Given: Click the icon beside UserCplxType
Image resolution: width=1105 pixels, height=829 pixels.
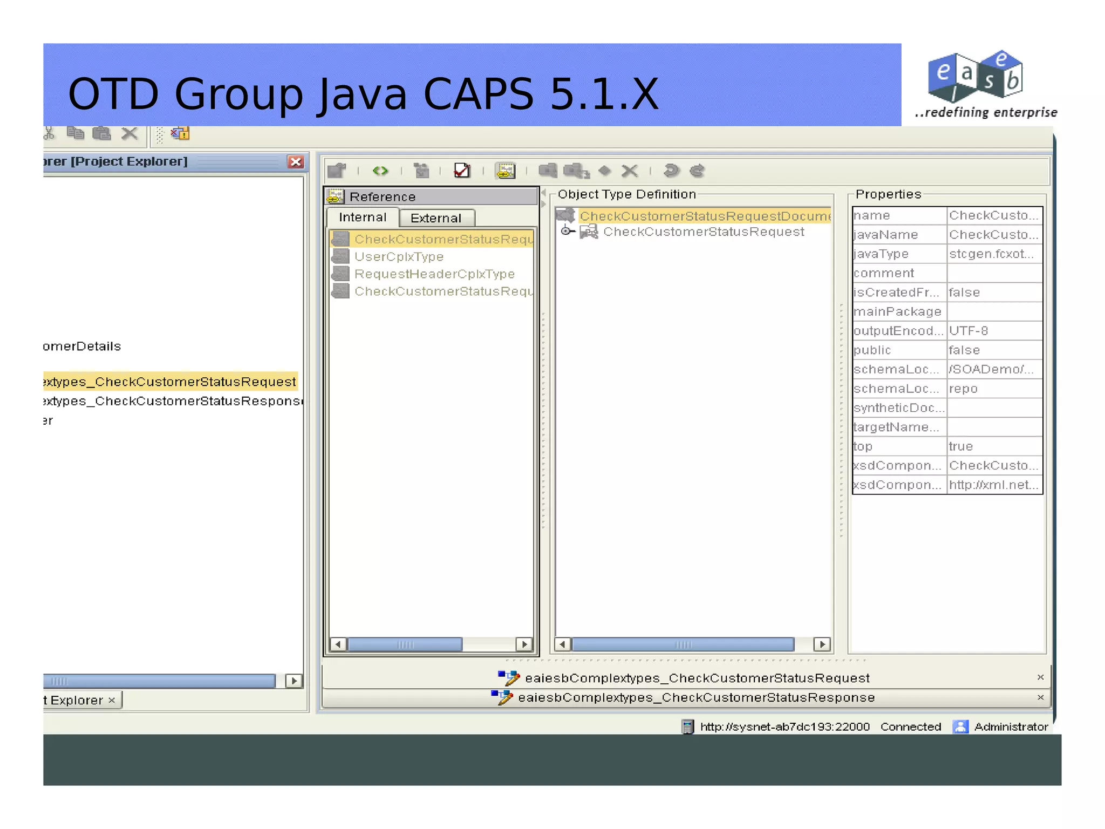Looking at the screenshot, I should pos(340,256).
